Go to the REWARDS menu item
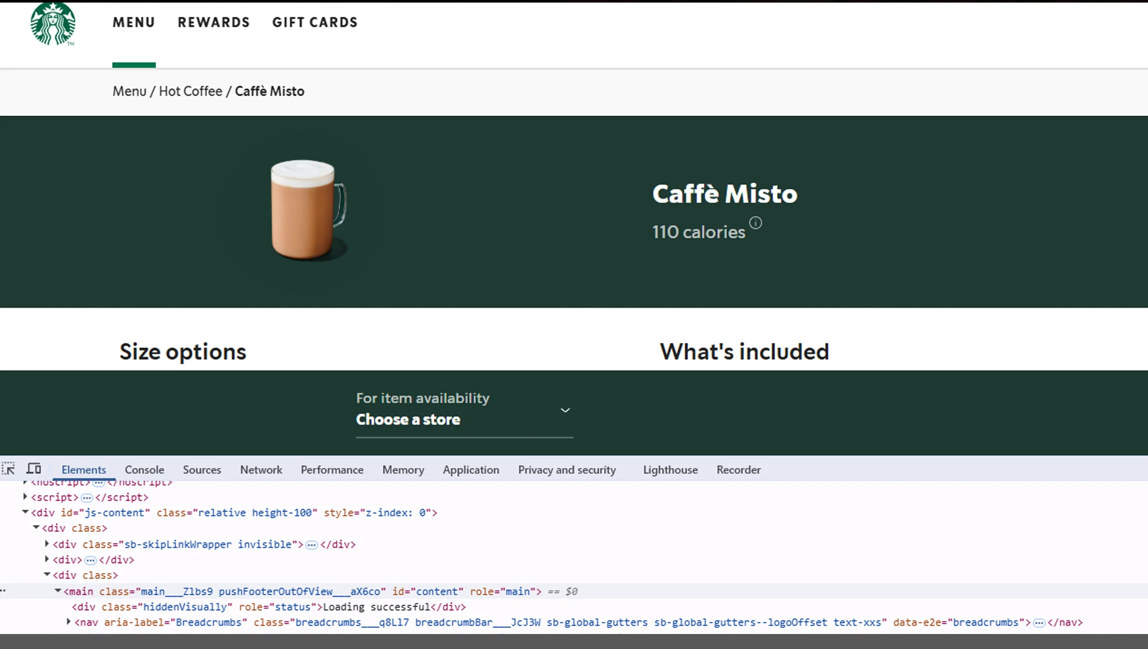 (214, 22)
